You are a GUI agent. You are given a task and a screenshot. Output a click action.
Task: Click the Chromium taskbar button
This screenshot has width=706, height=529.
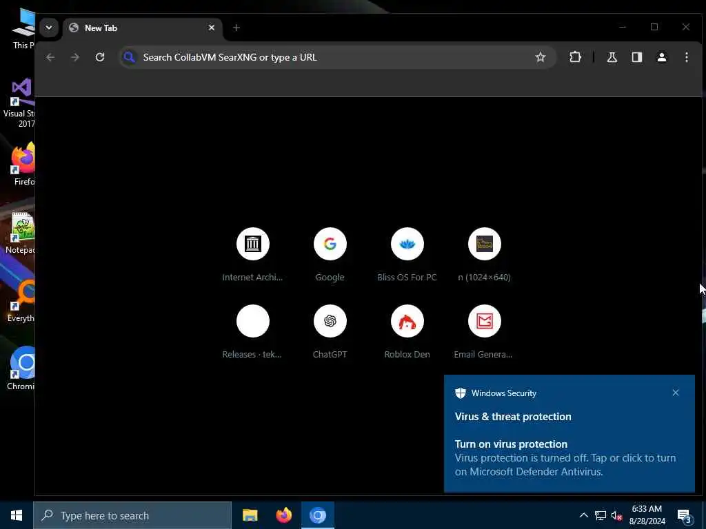tap(318, 515)
